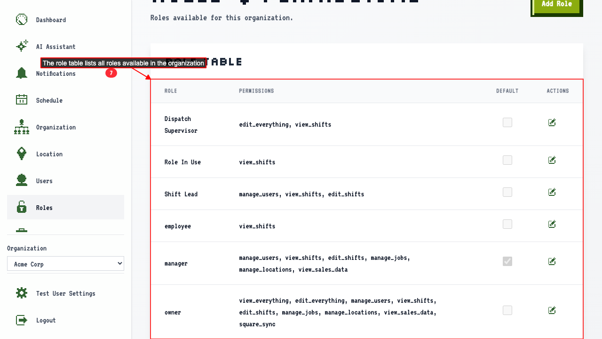Select the Location pin icon
Screen dimensions: 602x339
(22, 153)
